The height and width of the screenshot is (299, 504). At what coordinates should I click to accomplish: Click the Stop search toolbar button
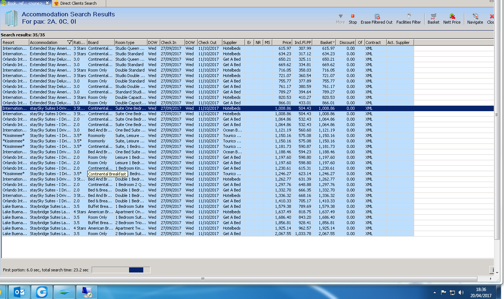tap(353, 19)
